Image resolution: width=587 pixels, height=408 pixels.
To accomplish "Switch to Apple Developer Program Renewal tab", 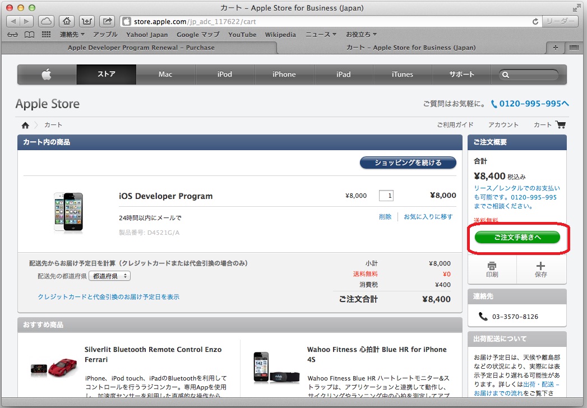I will coord(141,48).
